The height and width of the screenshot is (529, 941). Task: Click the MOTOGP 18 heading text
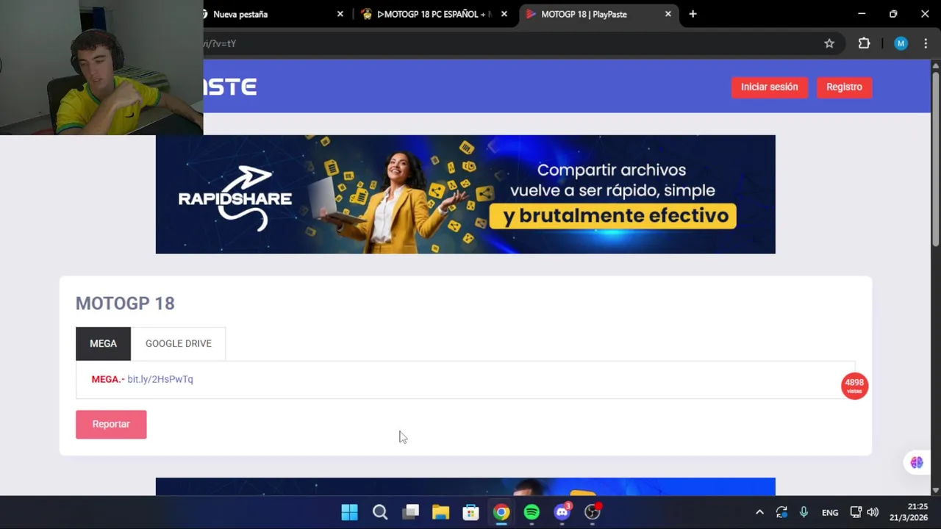125,303
